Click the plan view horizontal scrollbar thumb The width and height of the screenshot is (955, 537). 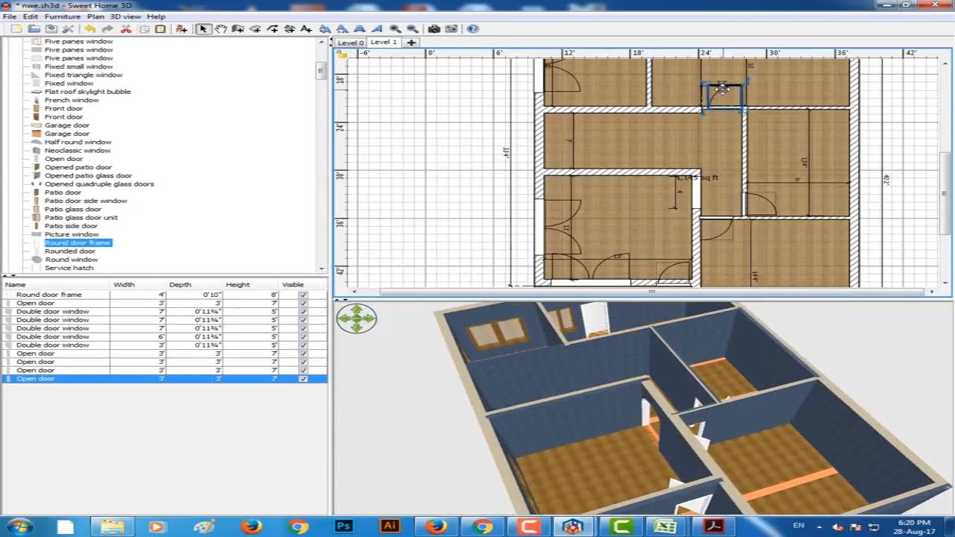[x=651, y=292]
